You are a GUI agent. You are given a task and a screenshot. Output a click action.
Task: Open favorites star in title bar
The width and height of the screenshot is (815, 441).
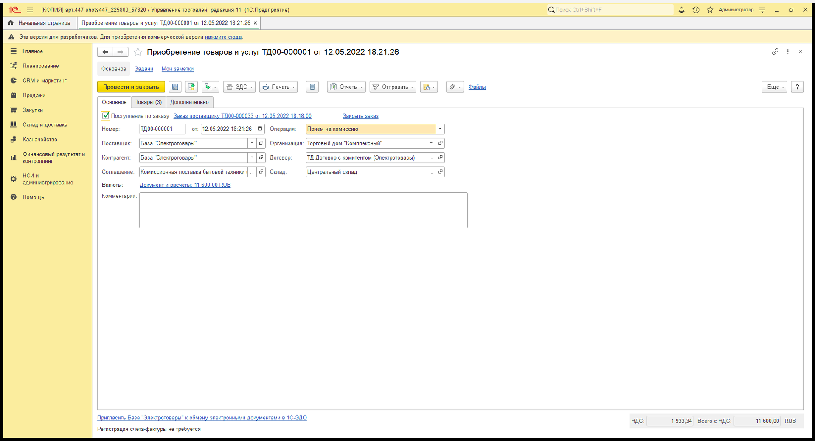click(x=710, y=10)
